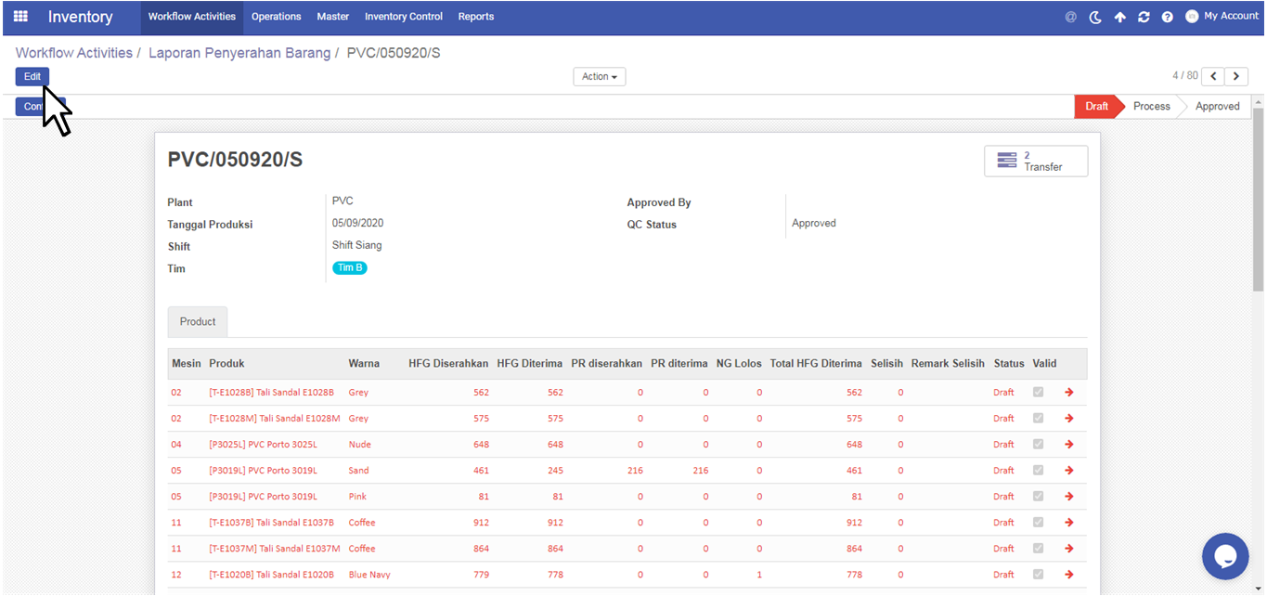Open the live chat bubble

coord(1224,556)
